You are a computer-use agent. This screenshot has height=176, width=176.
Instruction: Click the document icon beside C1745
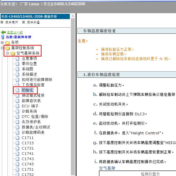tap(18, 164)
